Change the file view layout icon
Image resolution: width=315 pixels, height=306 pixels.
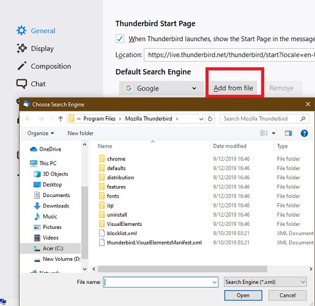point(264,133)
